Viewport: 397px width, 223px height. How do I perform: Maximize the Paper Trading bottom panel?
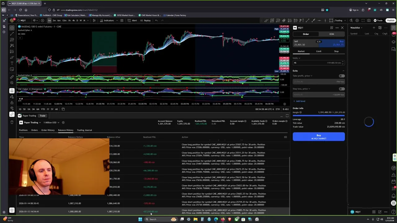point(287,116)
